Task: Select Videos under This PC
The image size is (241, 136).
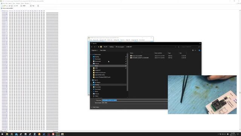Action: coord(96,96)
